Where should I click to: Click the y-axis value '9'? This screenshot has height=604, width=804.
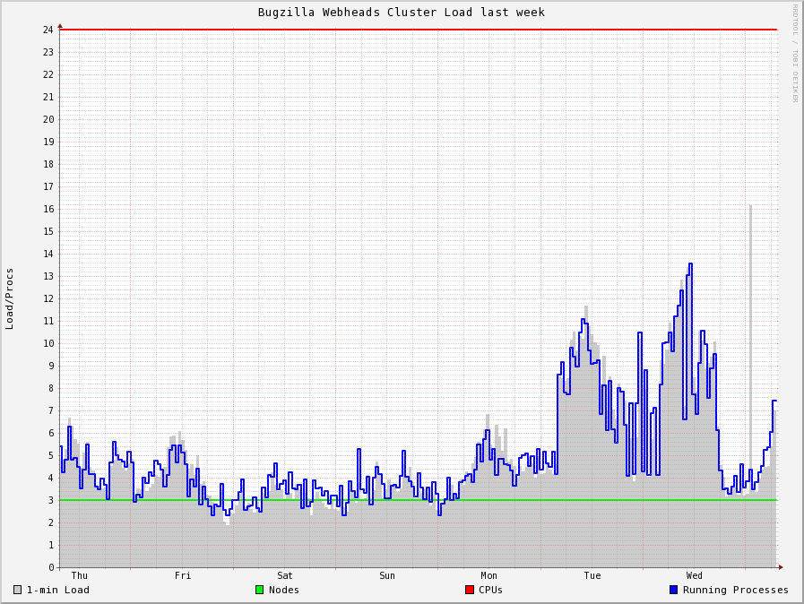point(51,366)
